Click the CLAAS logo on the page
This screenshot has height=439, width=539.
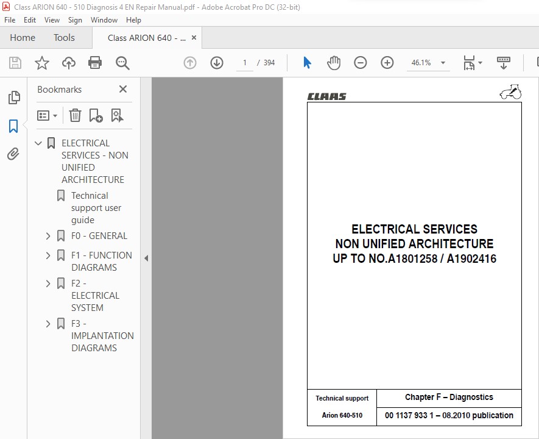point(326,97)
